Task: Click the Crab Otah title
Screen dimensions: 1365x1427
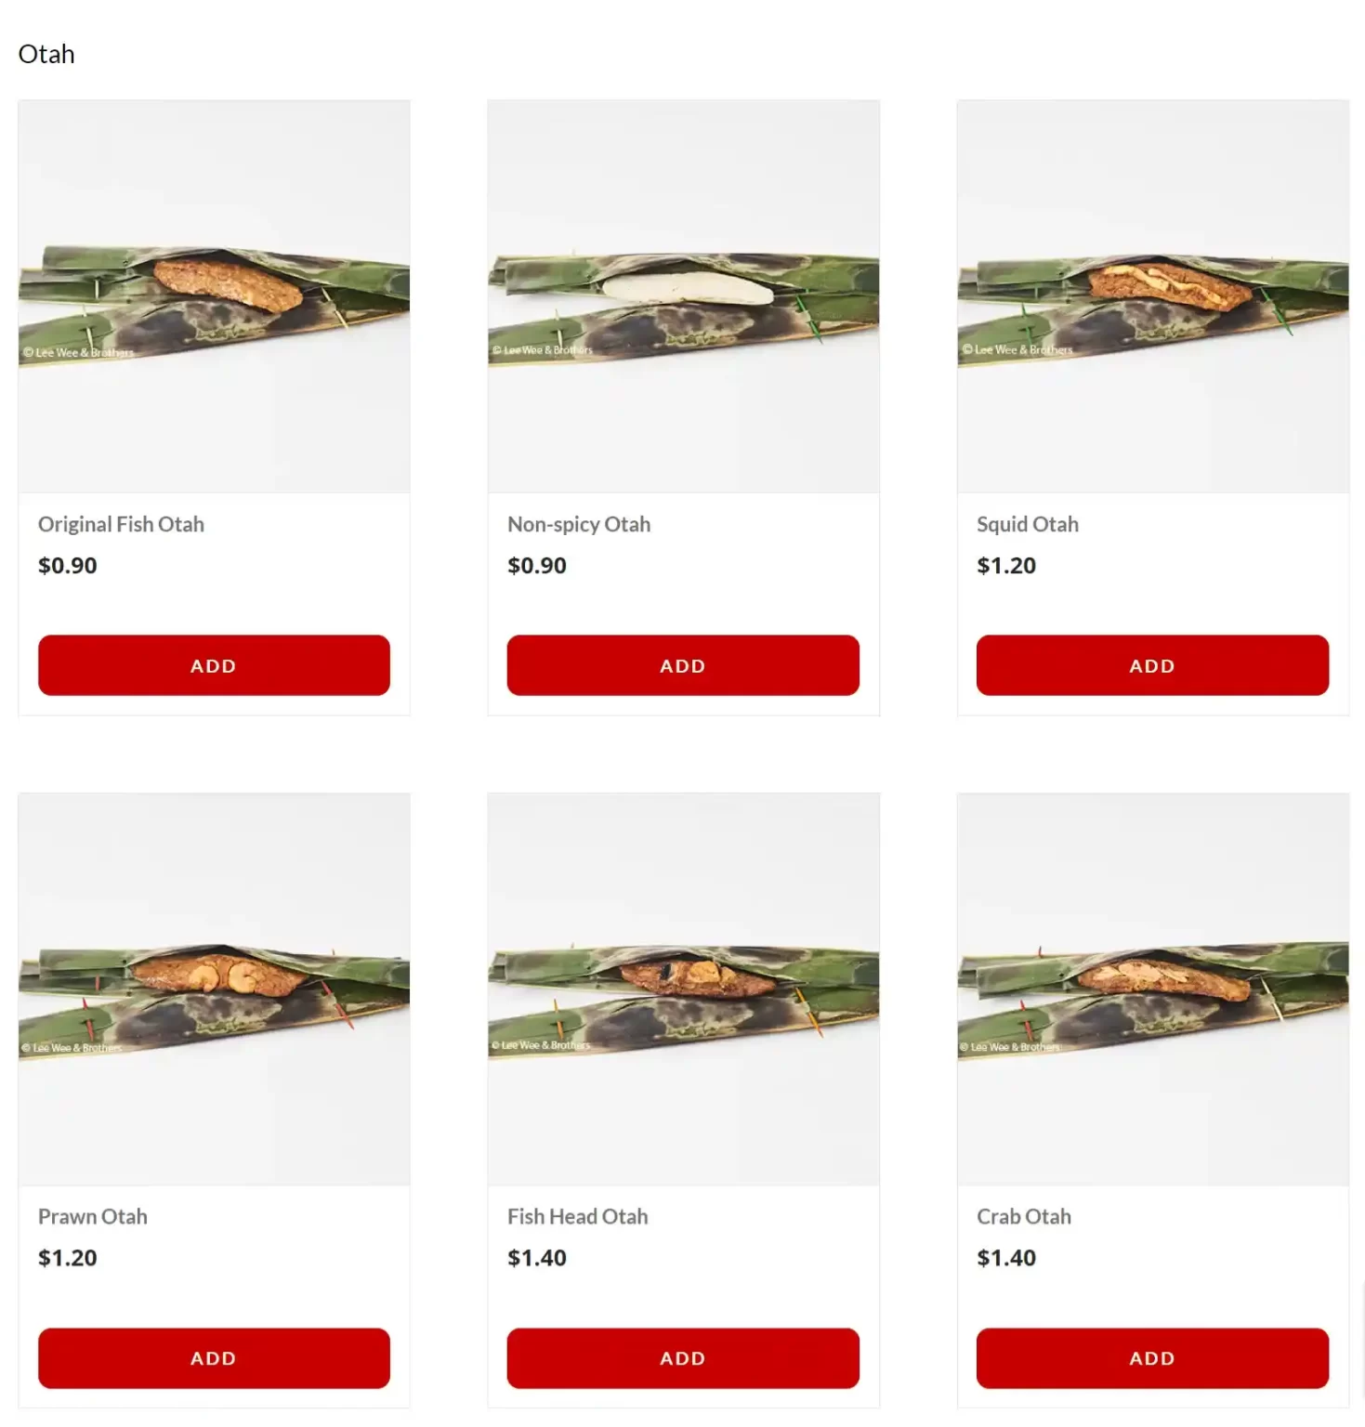Action: tap(1024, 1216)
